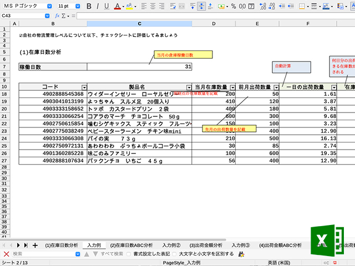Format cell as decimal number
Viewport: 355px width, 266px height.
click(x=242, y=6)
